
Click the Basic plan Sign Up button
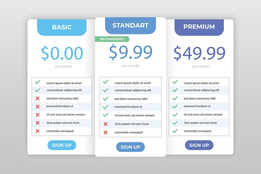click(62, 145)
